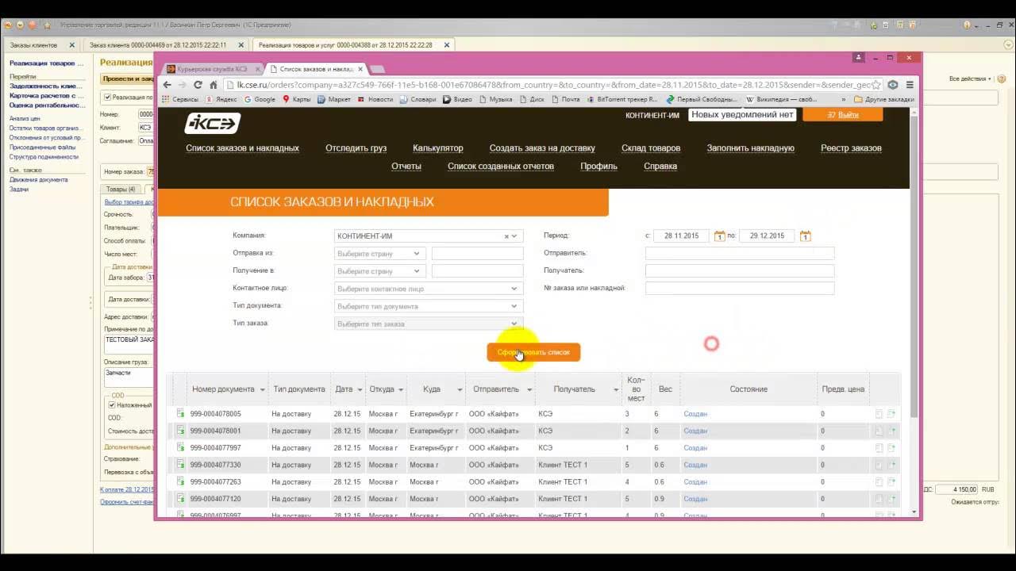Open the Chrome hamburger menu
1016x571 pixels.
point(910,85)
